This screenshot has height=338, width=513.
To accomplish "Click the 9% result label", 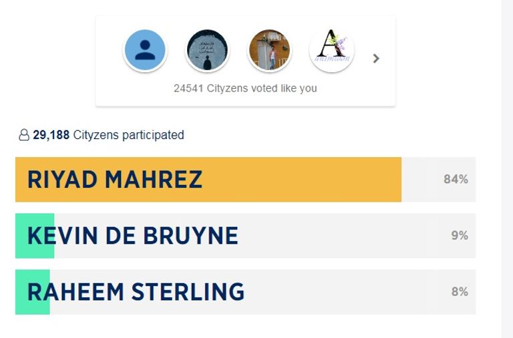I will (x=459, y=236).
